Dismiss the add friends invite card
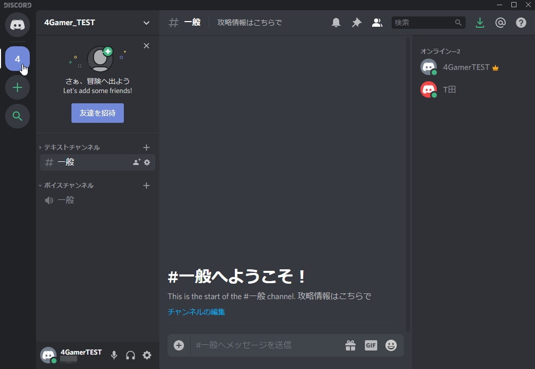The height and width of the screenshot is (369, 535). tap(146, 46)
